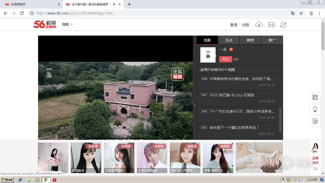
Task: Click the 关注 follow button
Action: tap(225, 59)
